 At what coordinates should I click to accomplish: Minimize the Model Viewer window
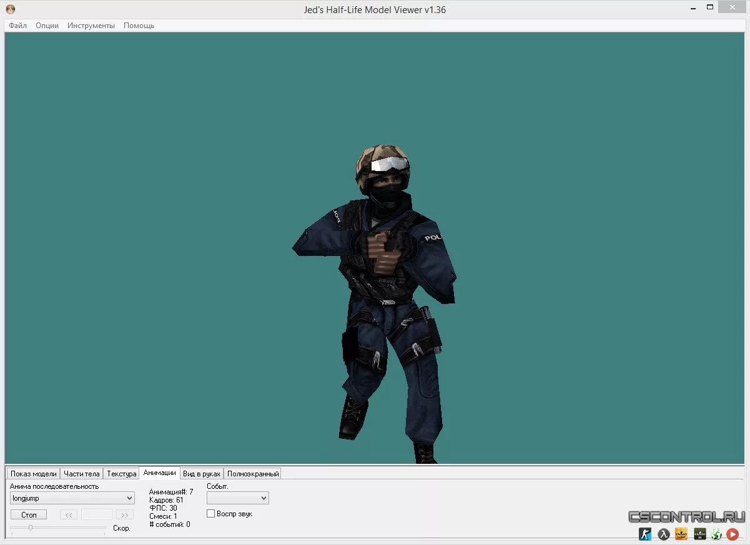click(694, 8)
